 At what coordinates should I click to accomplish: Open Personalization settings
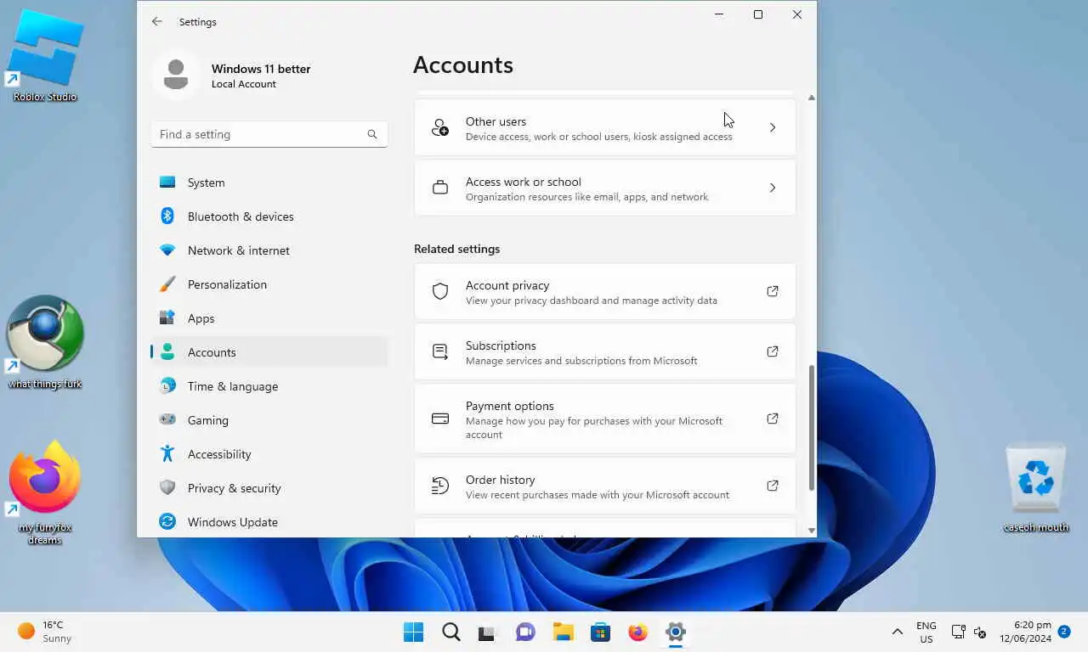pyautogui.click(x=269, y=284)
